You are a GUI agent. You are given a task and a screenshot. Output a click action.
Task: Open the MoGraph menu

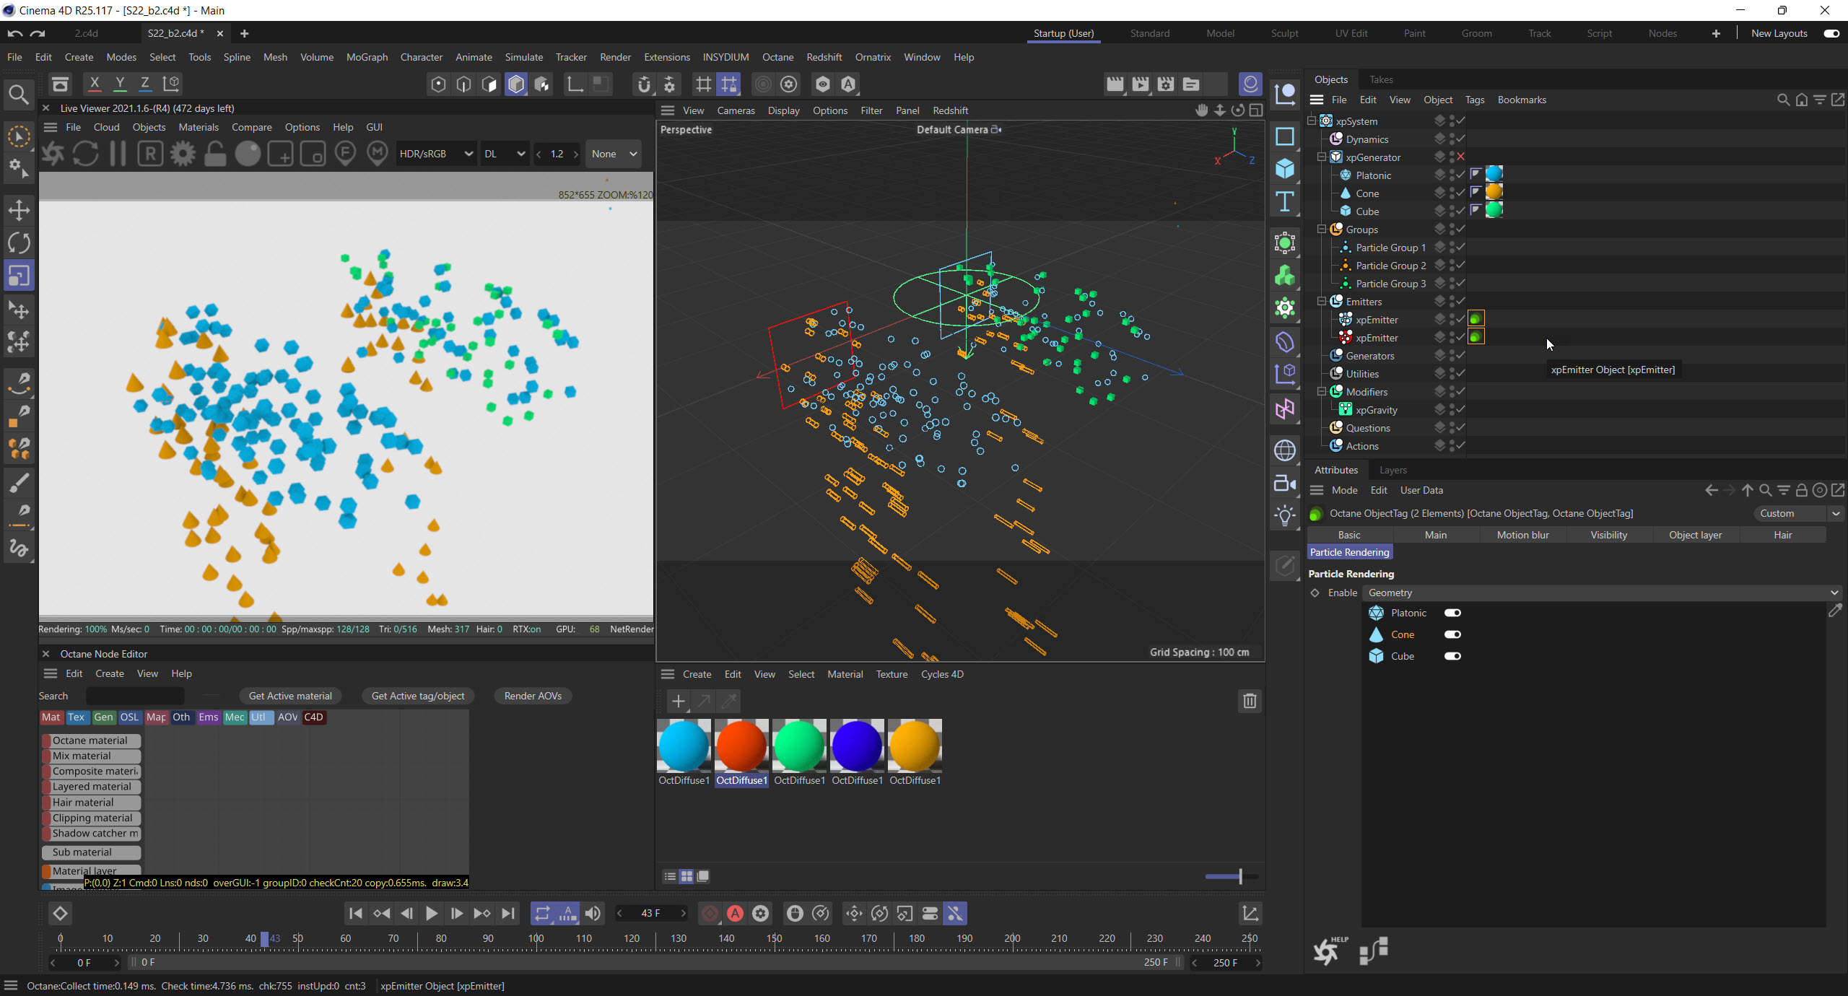pos(367,57)
